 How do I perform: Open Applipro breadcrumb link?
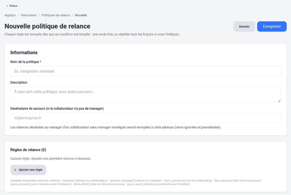[10, 15]
